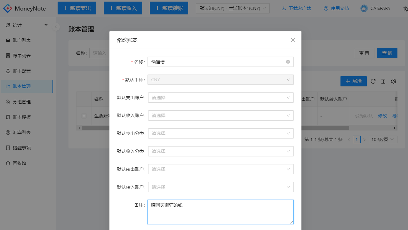Click the blue 新增 button

coord(354,81)
